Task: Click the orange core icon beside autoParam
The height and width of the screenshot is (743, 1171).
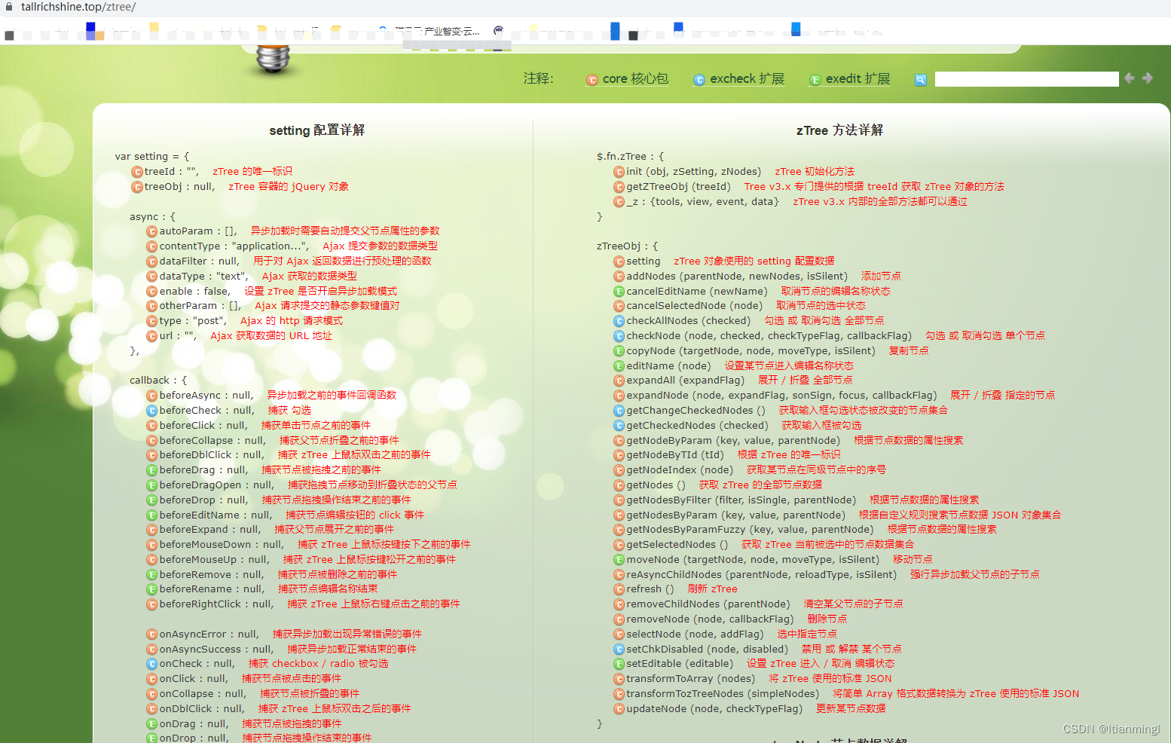Action: 151,231
